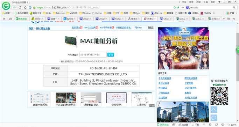This screenshot has width=239, height=127.
Task: Click the cloud icon left of the tabs
Action: [10, 19]
